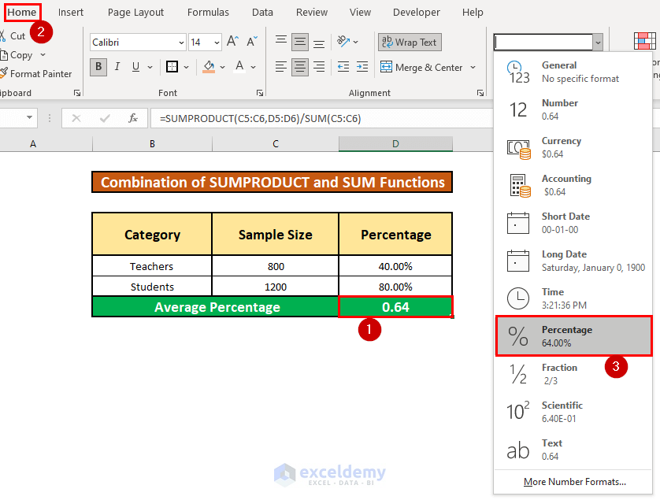Collapse the Number Format dropdown arrow
The width and height of the screenshot is (660, 500).
tap(598, 43)
